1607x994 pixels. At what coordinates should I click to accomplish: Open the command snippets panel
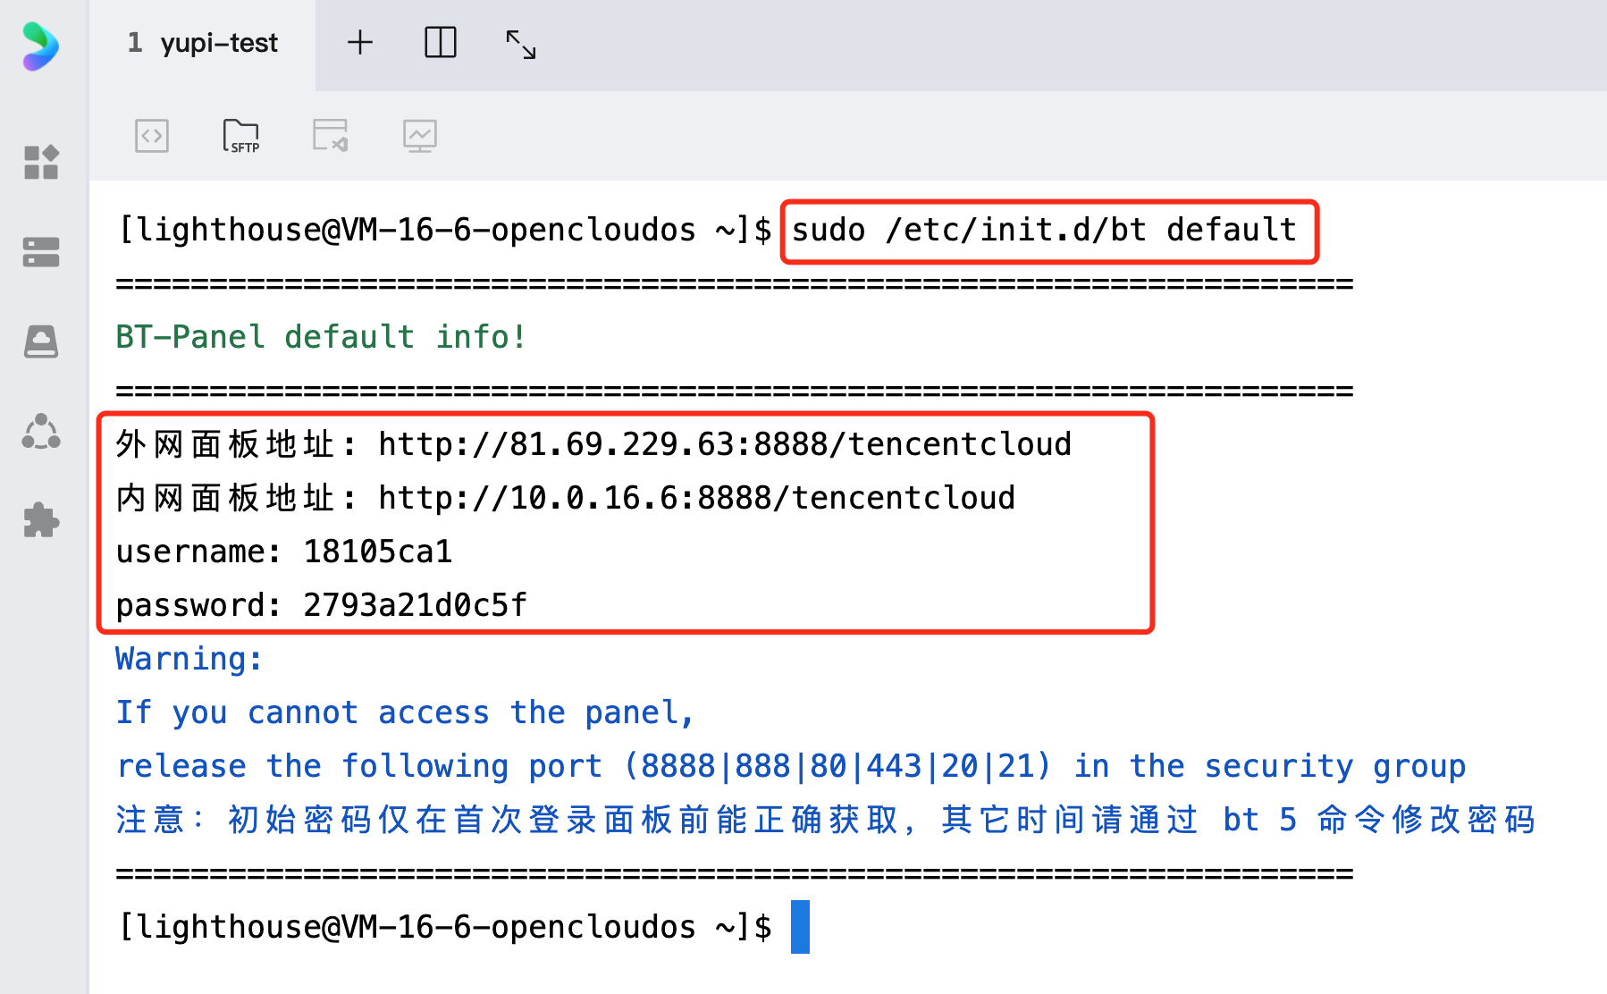pos(152,136)
